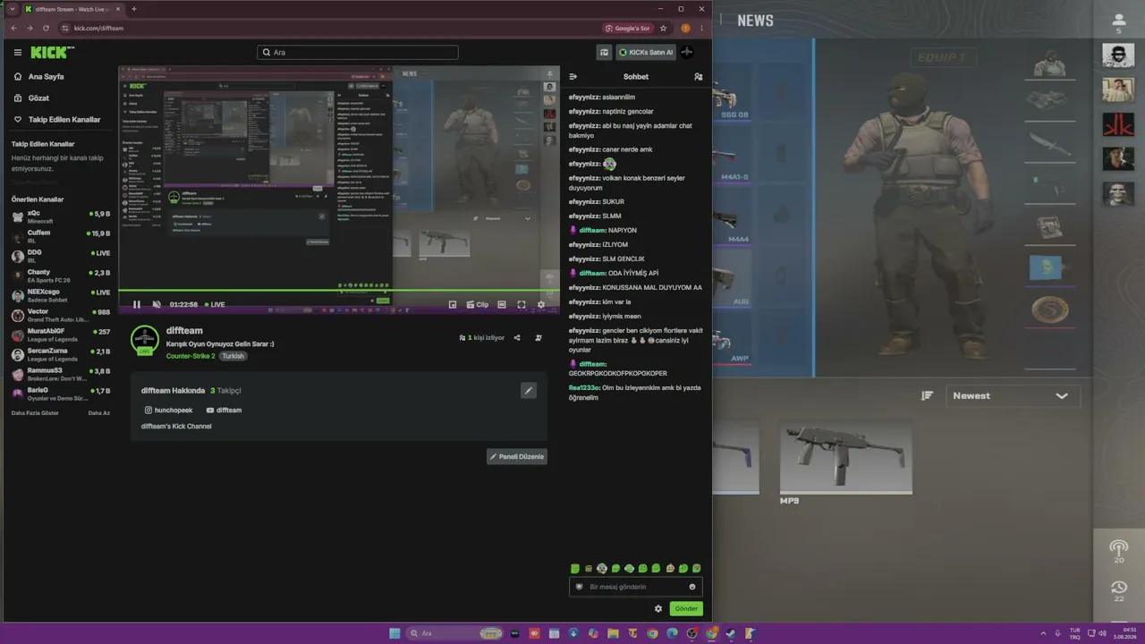1145x644 pixels.
Task: Pause the live stream video
Action: (137, 305)
